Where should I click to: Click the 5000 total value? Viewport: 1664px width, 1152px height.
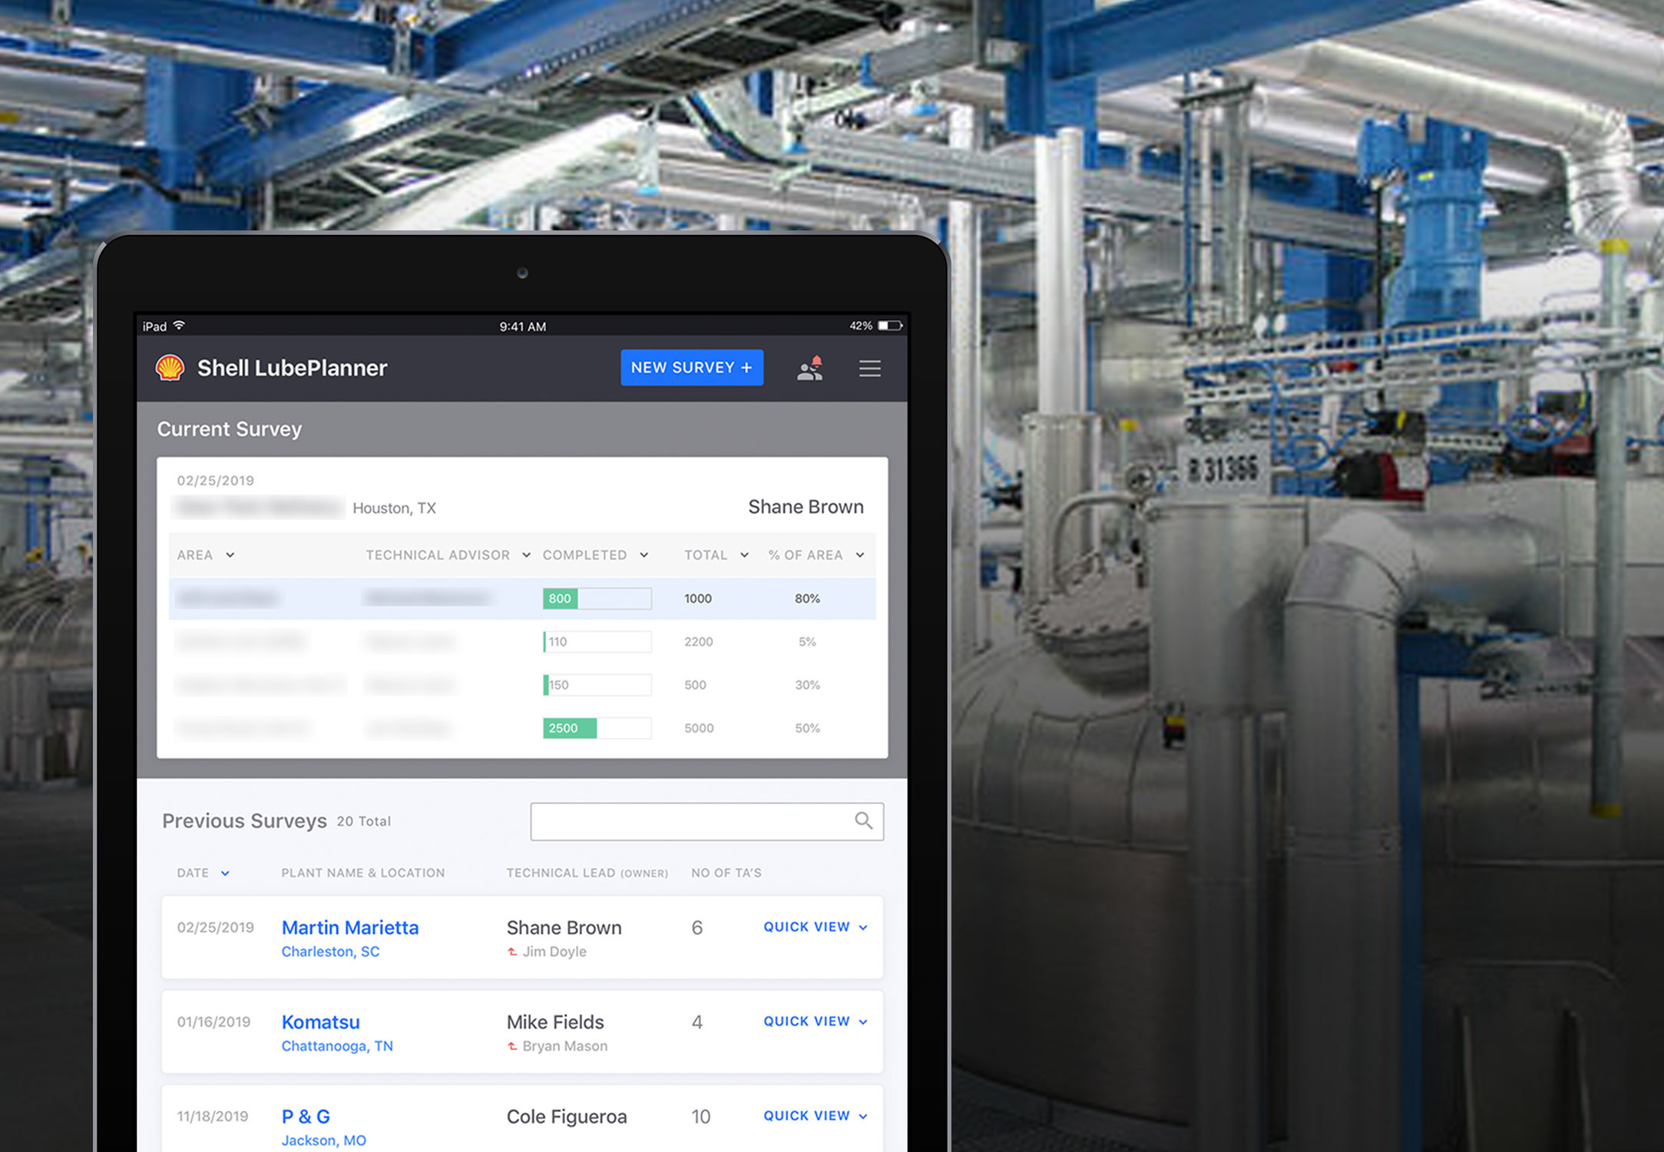click(699, 728)
